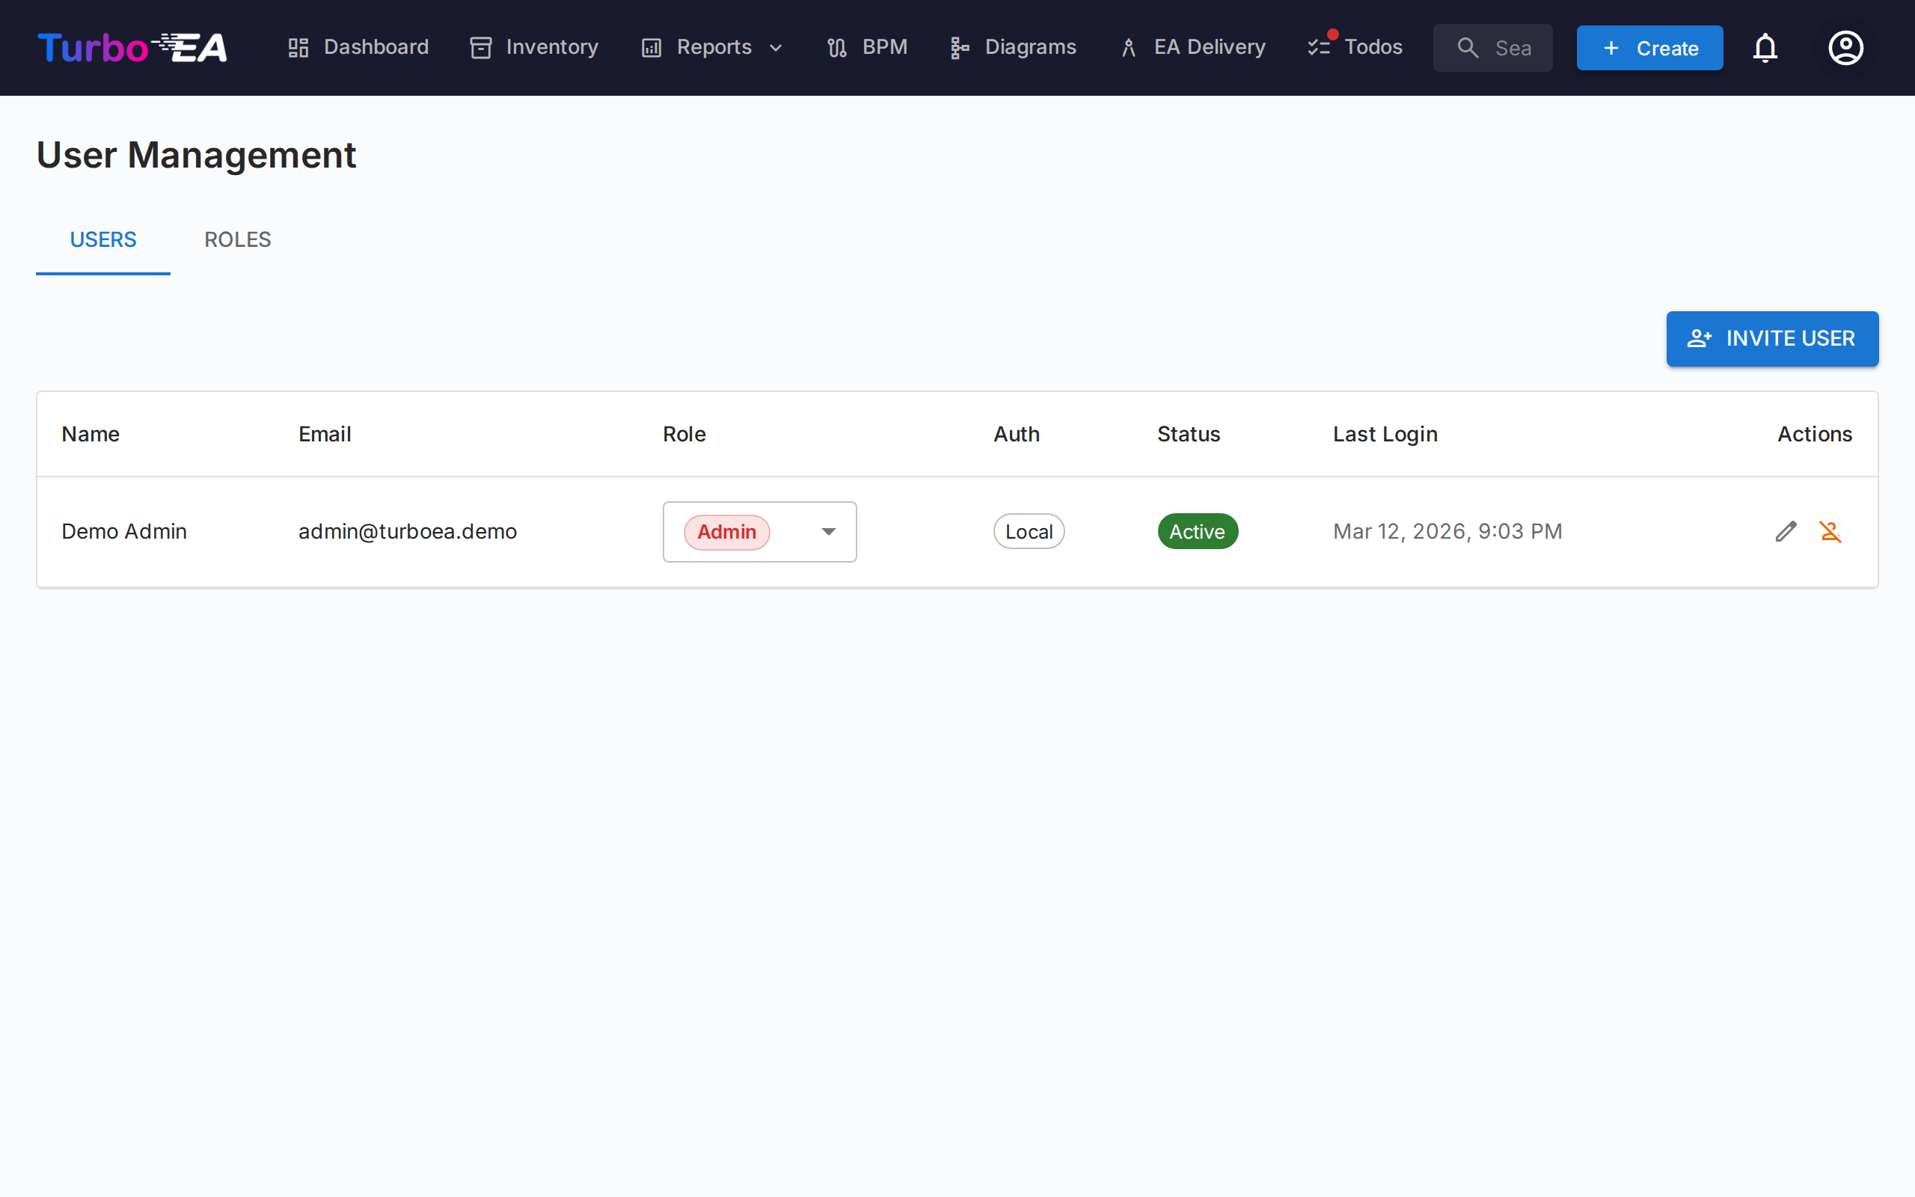Navigate to EA Delivery
The image size is (1915, 1197).
click(x=1192, y=47)
